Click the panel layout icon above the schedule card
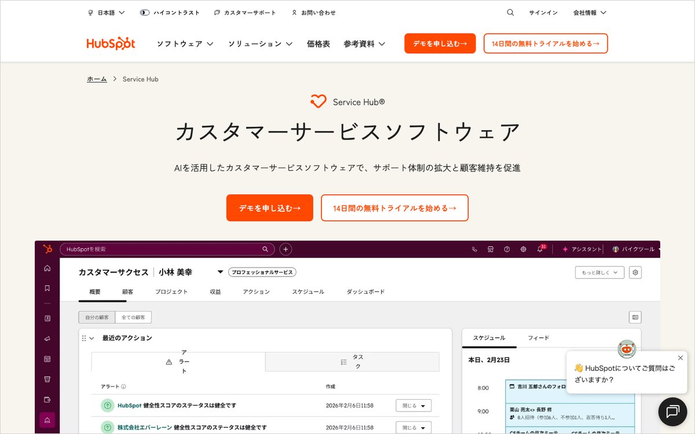This screenshot has height=434, width=695. click(x=635, y=317)
